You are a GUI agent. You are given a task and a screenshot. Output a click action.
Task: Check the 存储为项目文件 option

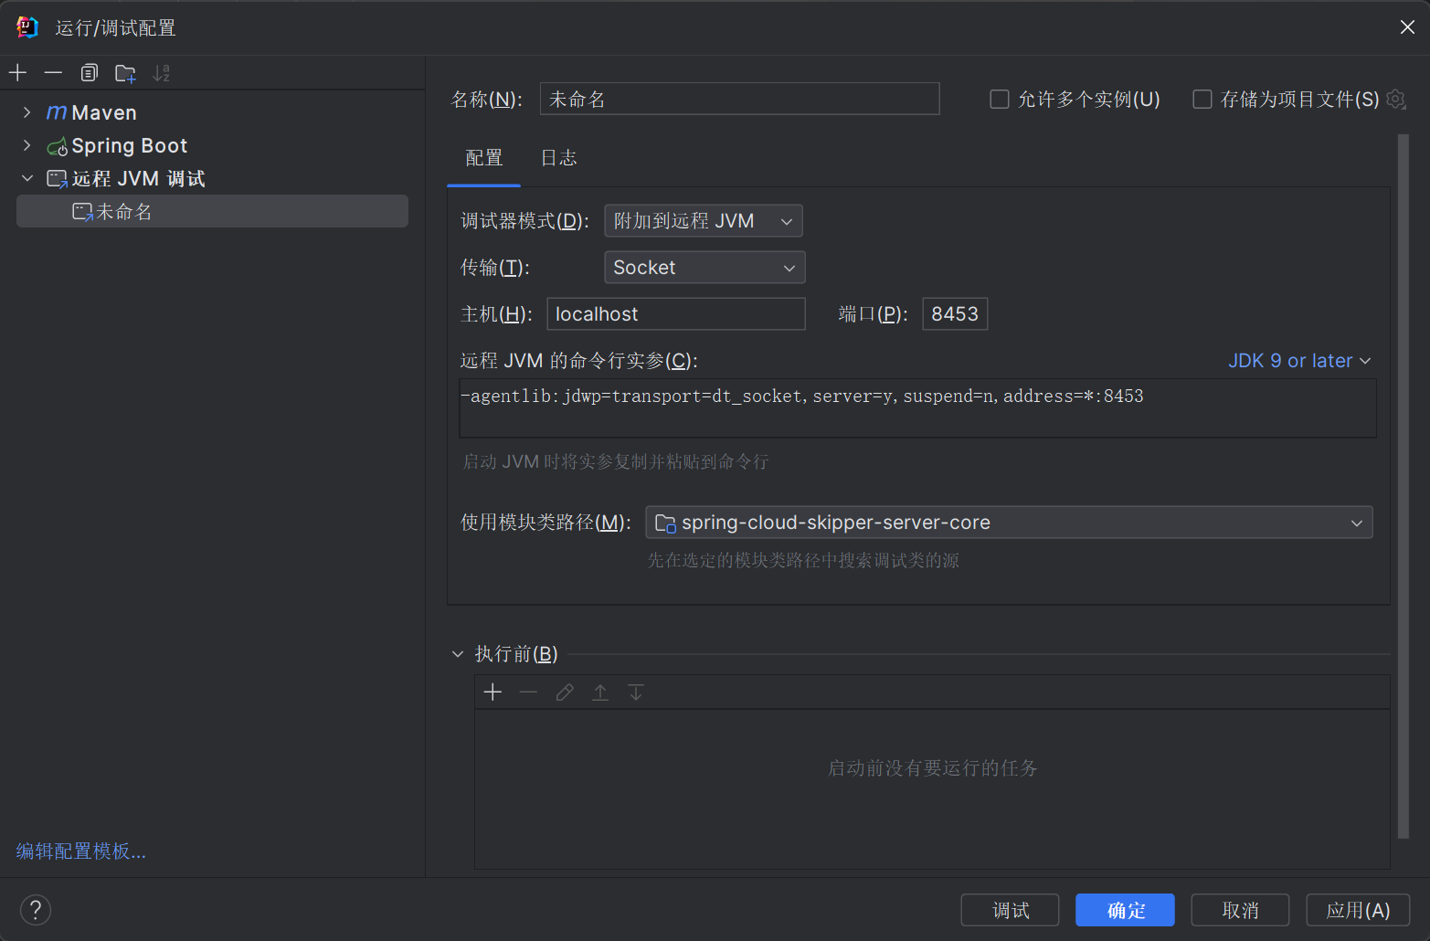pyautogui.click(x=1202, y=99)
